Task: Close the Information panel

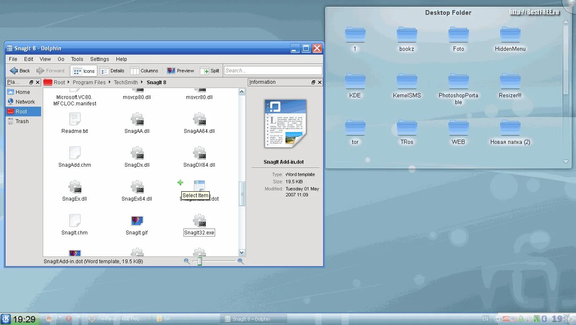Action: click(320, 83)
